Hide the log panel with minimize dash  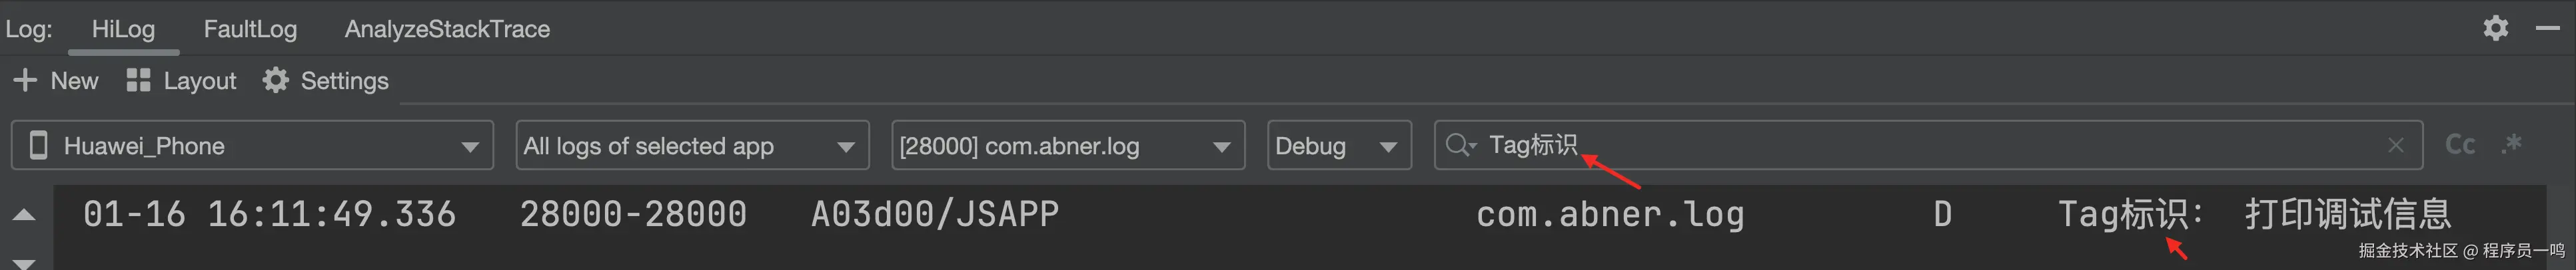point(2547,28)
